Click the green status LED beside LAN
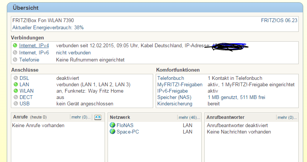The image size is (307, 162). (16, 84)
